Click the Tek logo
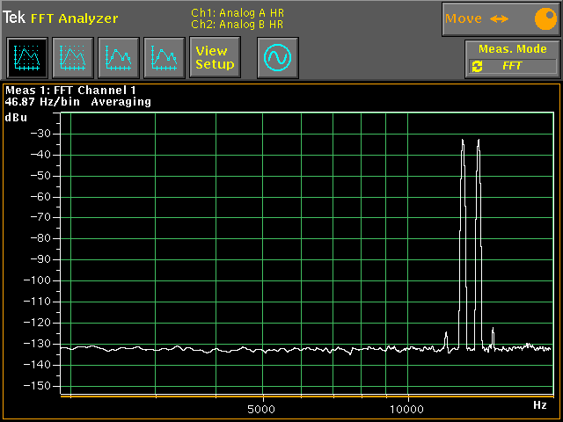Screen dimensions: 563x422 pyautogui.click(x=14, y=18)
